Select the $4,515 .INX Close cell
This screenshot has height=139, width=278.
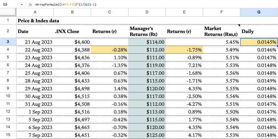(x=72, y=96)
